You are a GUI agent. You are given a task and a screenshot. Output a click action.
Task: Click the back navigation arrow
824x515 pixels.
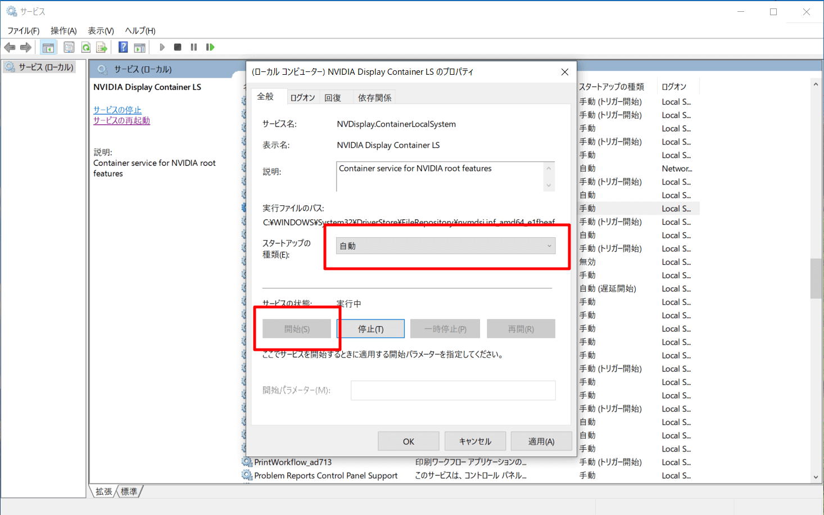(x=10, y=47)
